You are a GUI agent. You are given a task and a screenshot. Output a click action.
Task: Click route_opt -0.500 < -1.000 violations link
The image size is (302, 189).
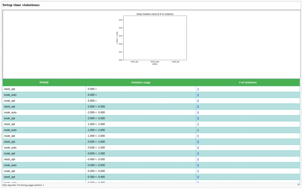[198, 153]
